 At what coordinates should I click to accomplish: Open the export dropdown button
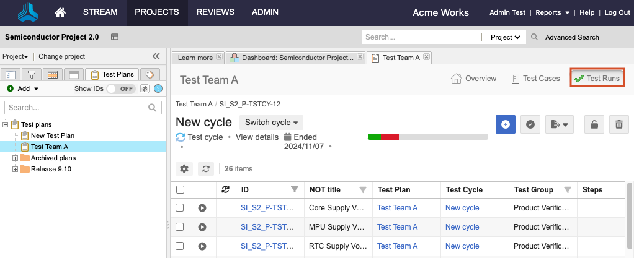(x=560, y=124)
